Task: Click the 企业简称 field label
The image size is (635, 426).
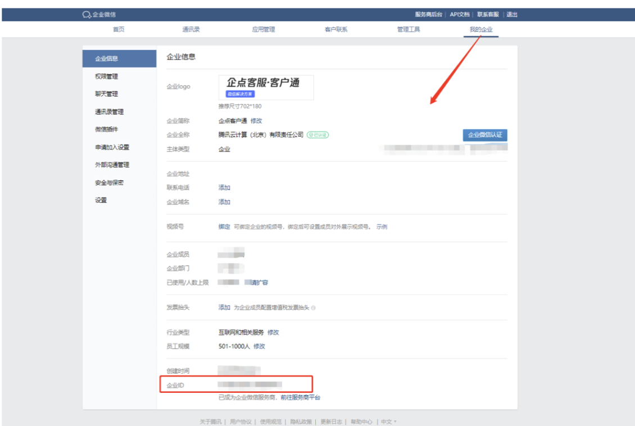Action: tap(178, 121)
